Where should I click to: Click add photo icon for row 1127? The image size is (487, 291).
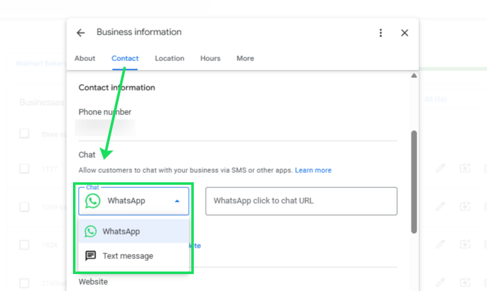[x=465, y=168]
